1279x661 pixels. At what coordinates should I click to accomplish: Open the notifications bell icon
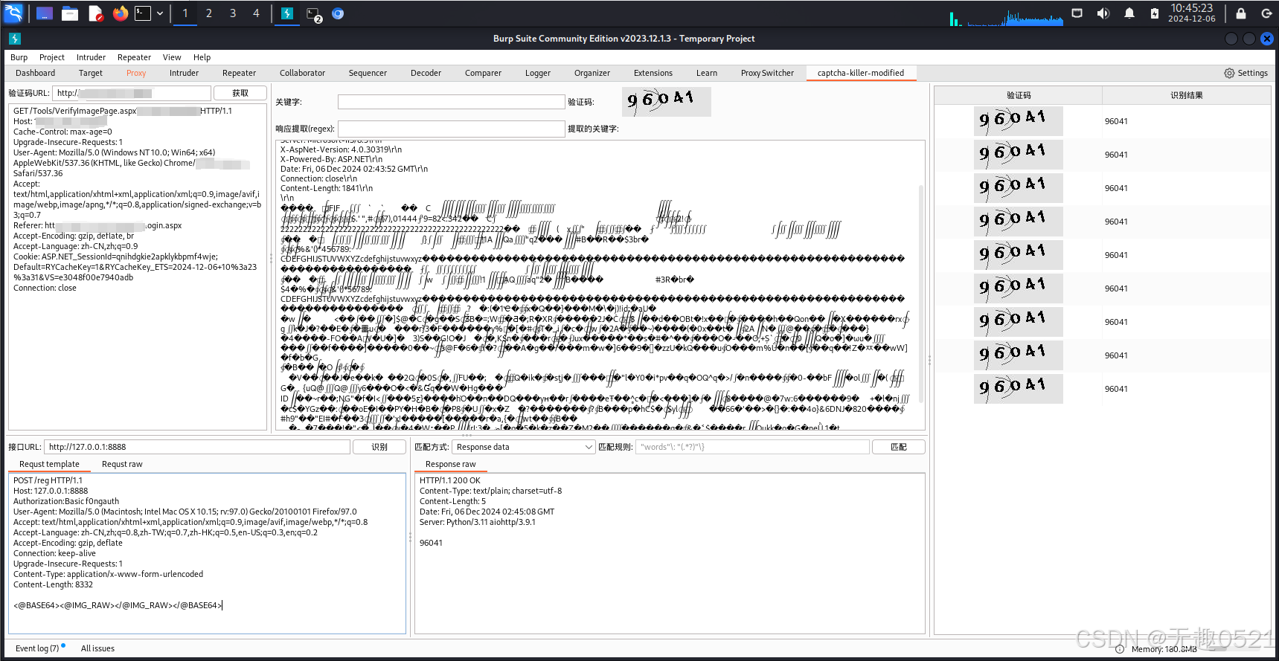pyautogui.click(x=1129, y=13)
